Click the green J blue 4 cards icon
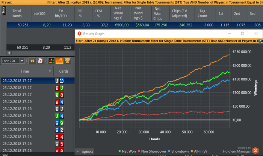This screenshot has height=156, width=263. 59,116
